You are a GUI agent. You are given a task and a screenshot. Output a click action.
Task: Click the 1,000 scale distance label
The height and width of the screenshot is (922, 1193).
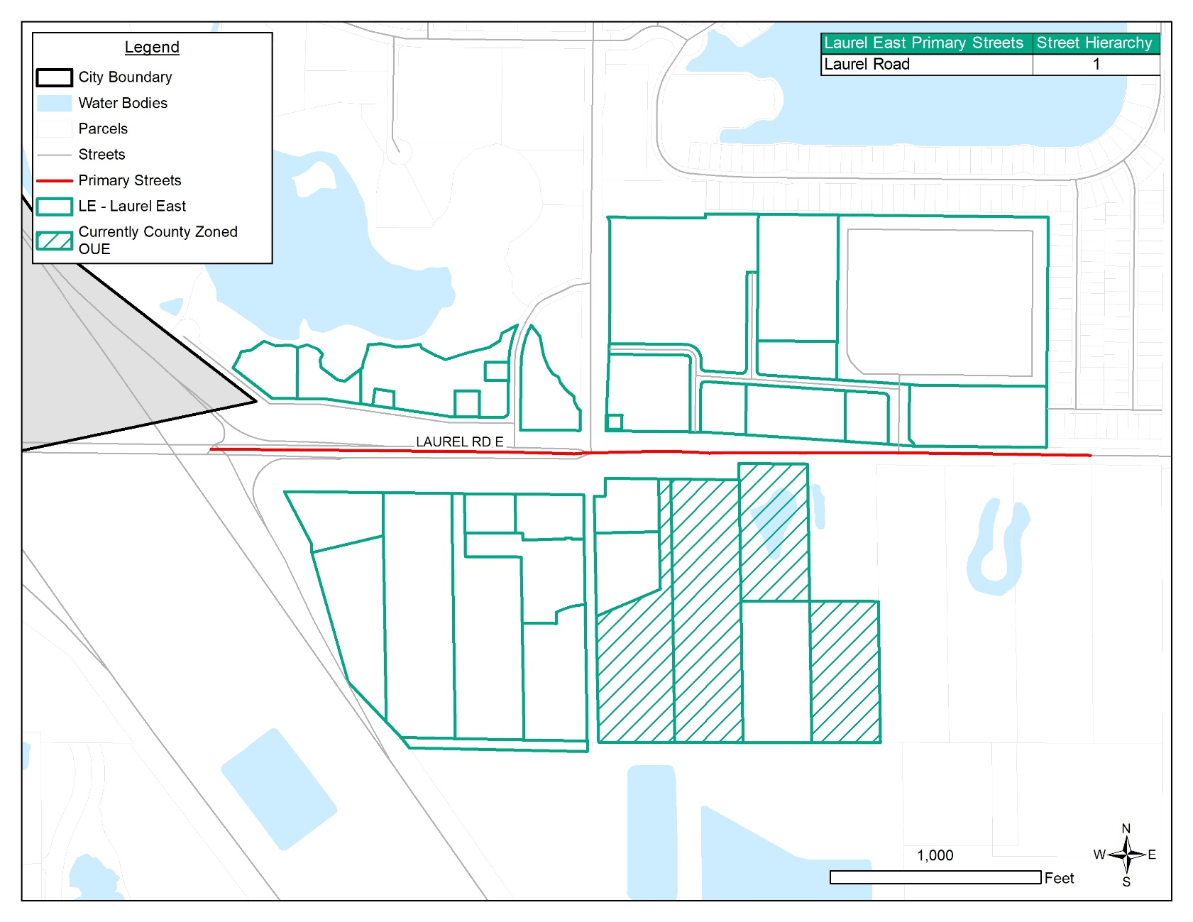[x=935, y=855]
